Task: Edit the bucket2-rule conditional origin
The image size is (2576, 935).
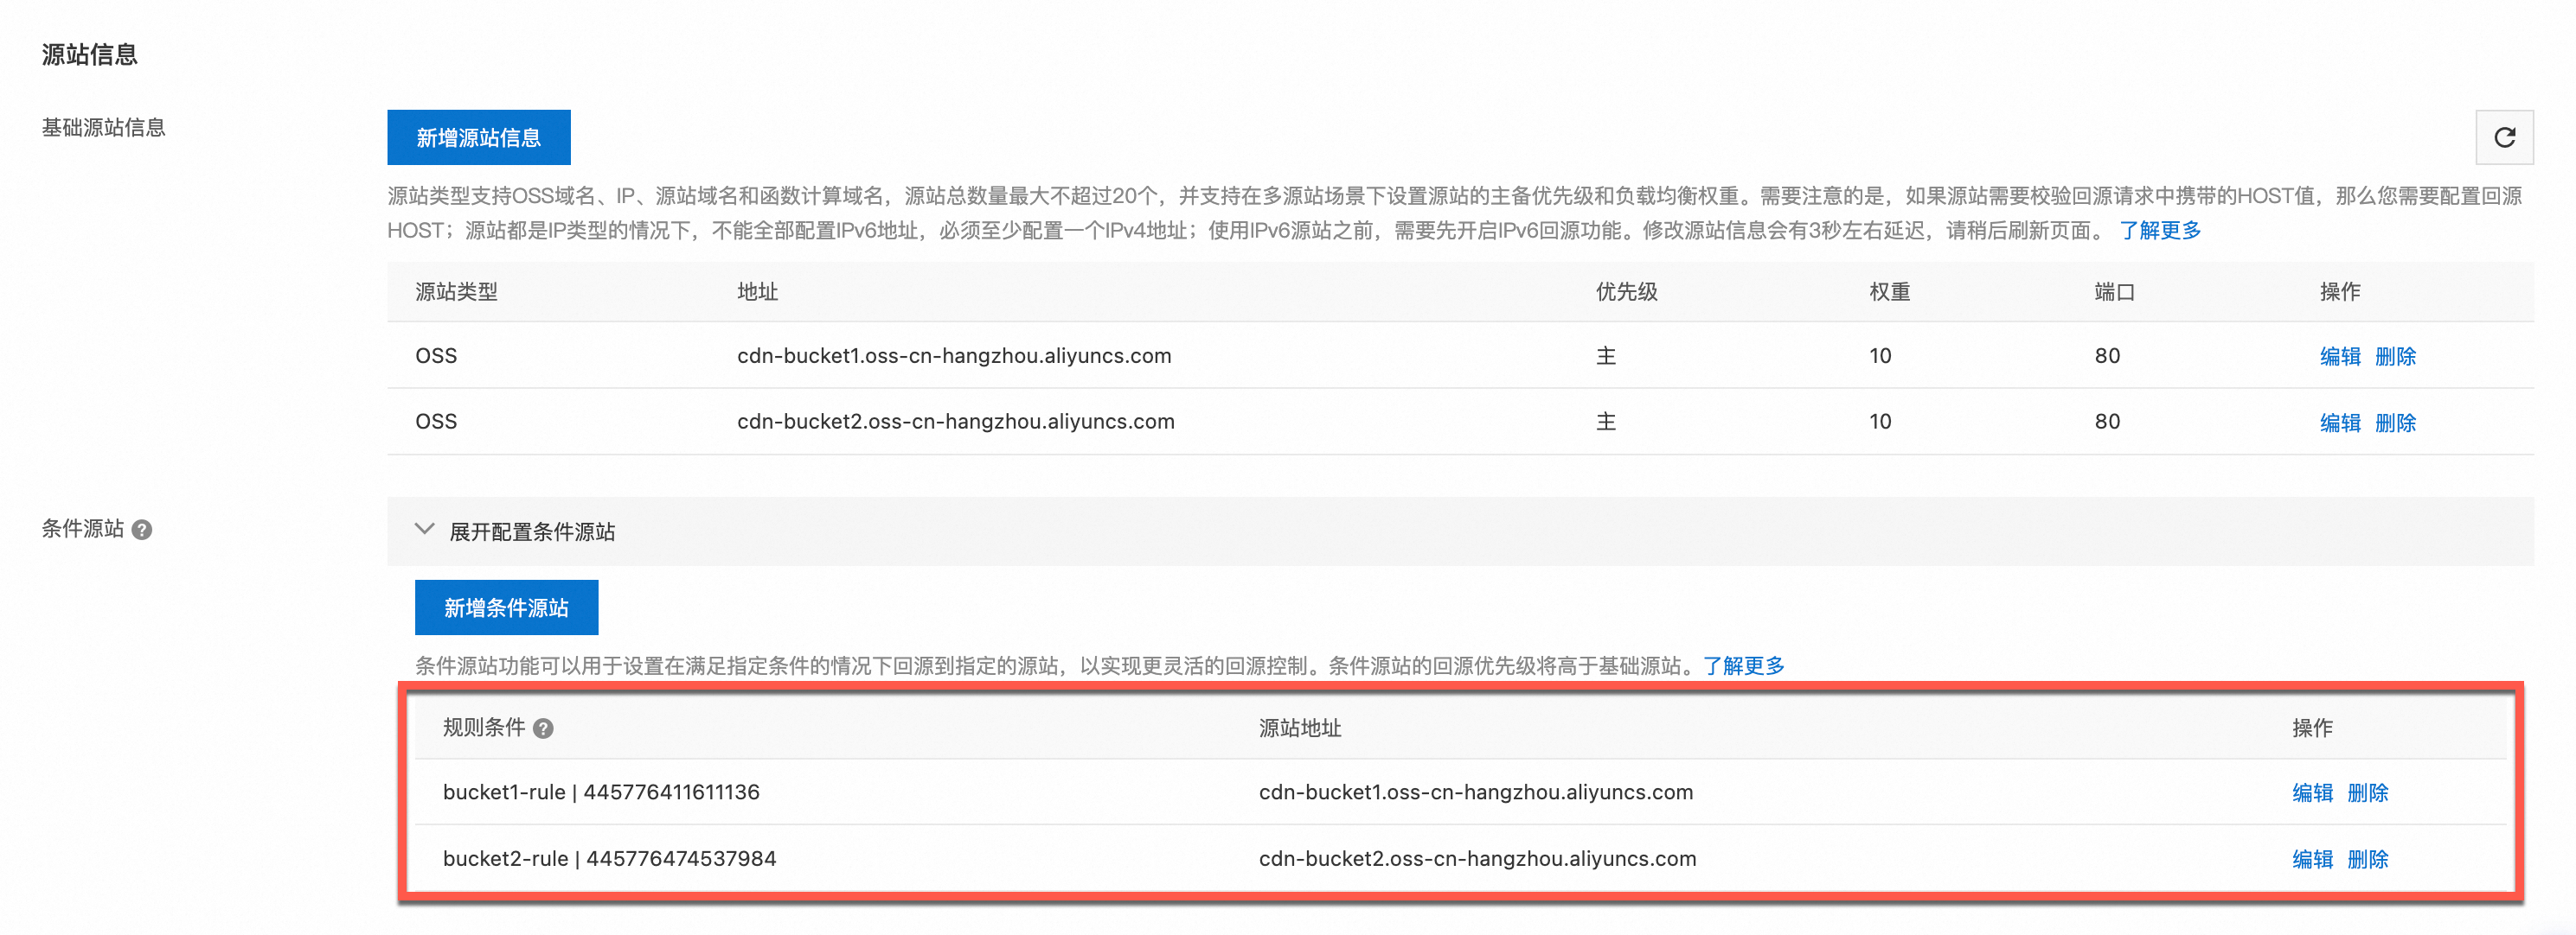Action: coord(2311,859)
